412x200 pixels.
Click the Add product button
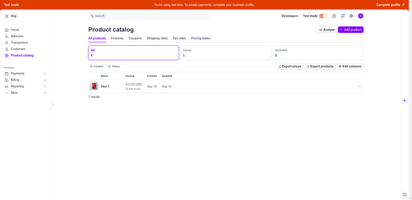(351, 30)
